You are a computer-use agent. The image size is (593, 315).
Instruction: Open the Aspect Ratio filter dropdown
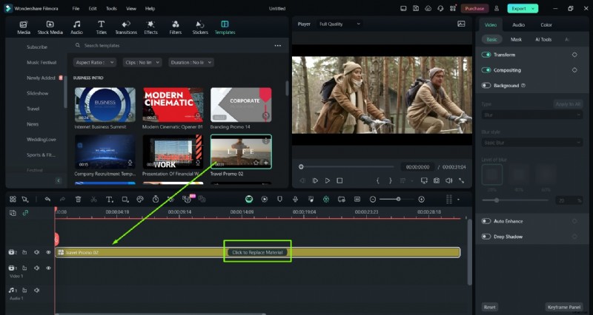(x=95, y=63)
